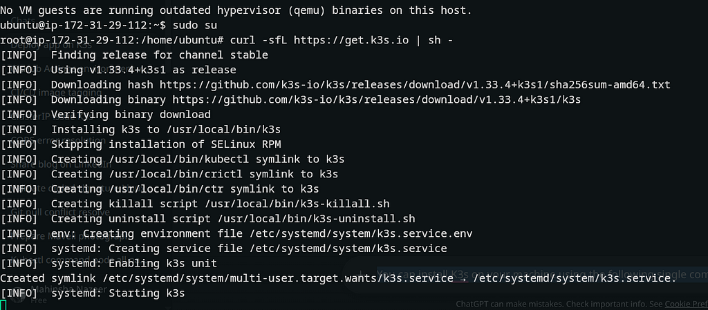The width and height of the screenshot is (708, 310).
Task: Click the systemd: Starting k3s line
Action: coord(93,293)
